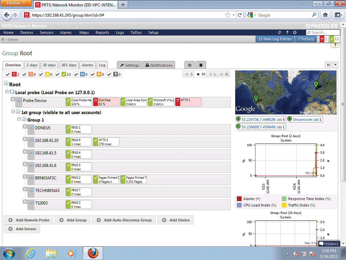The image size is (346, 260).
Task: Open the Pages Printed 5,151 Pages sensor
Action: pyautogui.click(x=133, y=179)
